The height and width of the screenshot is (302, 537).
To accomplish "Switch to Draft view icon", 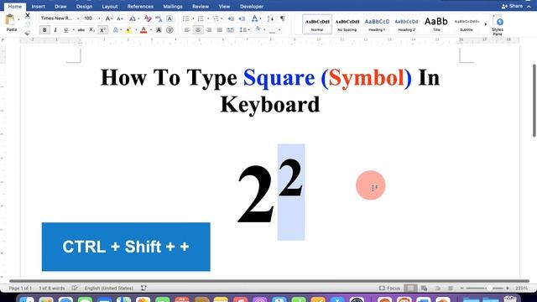I will 451,289.
